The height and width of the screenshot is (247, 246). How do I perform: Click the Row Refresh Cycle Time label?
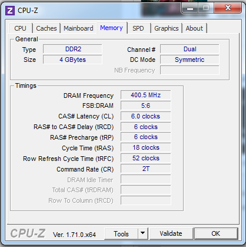pyautogui.click(x=68, y=159)
